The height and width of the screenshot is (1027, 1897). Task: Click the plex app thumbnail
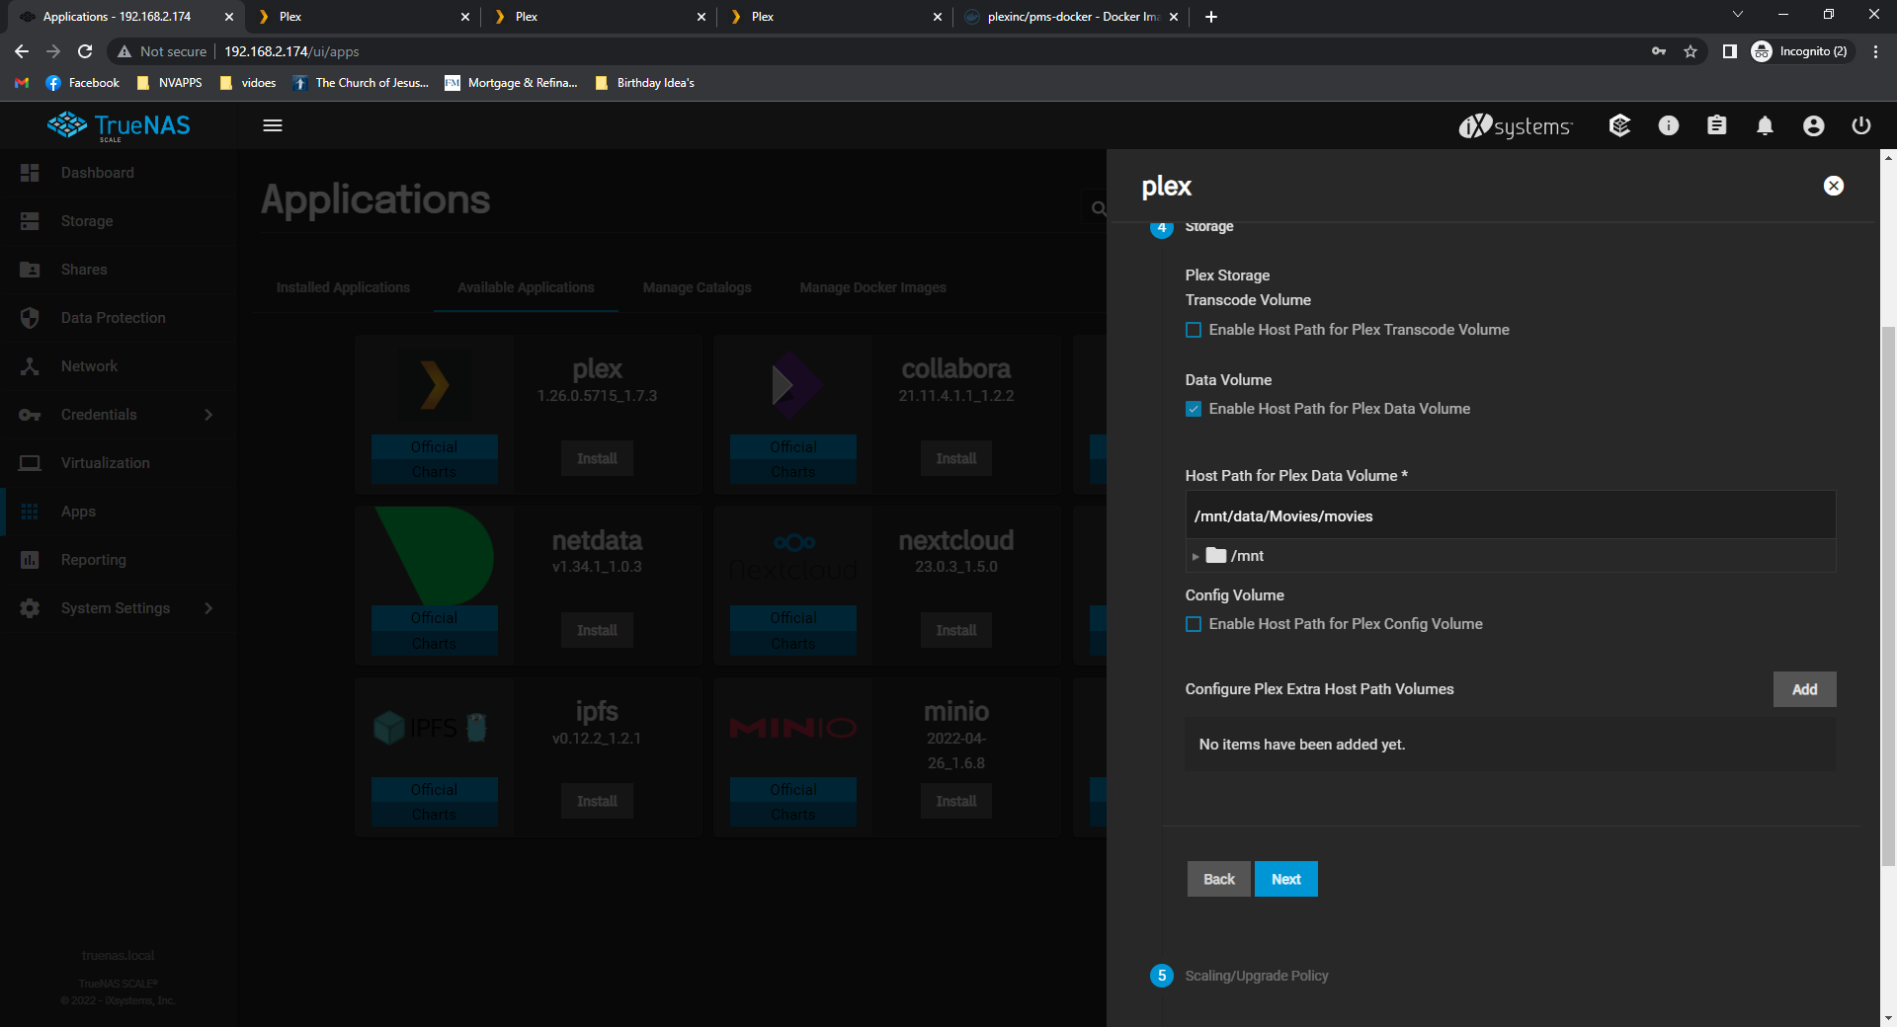click(435, 385)
